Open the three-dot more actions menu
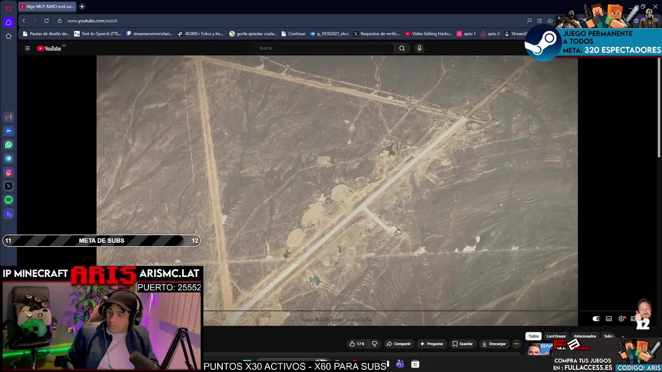662x372 pixels. click(x=516, y=344)
